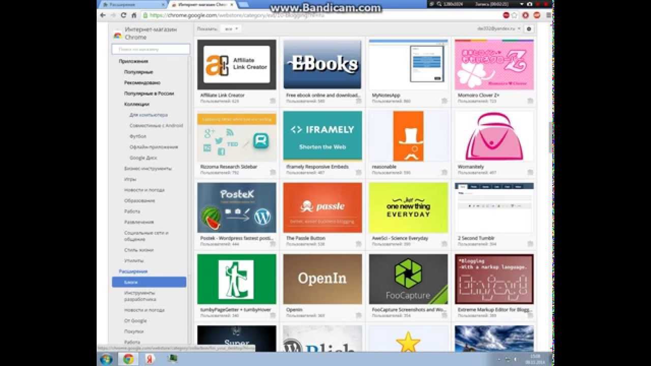Select От Google category
Image resolution: width=651 pixels, height=366 pixels.
pyautogui.click(x=135, y=321)
